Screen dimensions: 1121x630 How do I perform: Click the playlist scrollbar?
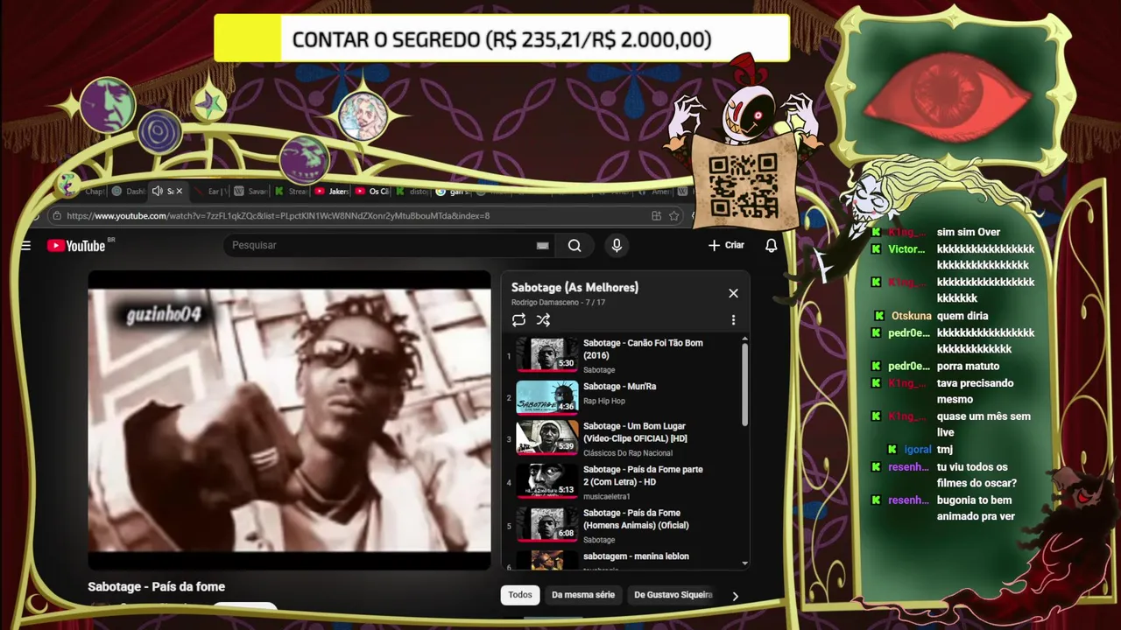(745, 385)
